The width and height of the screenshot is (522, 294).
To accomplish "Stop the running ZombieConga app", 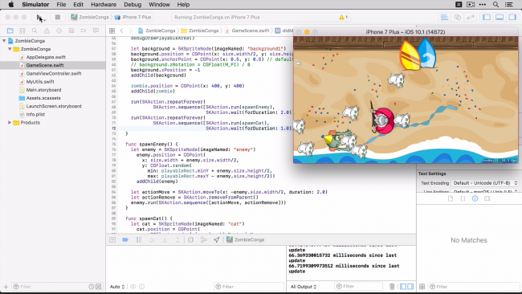I will pos(58,17).
